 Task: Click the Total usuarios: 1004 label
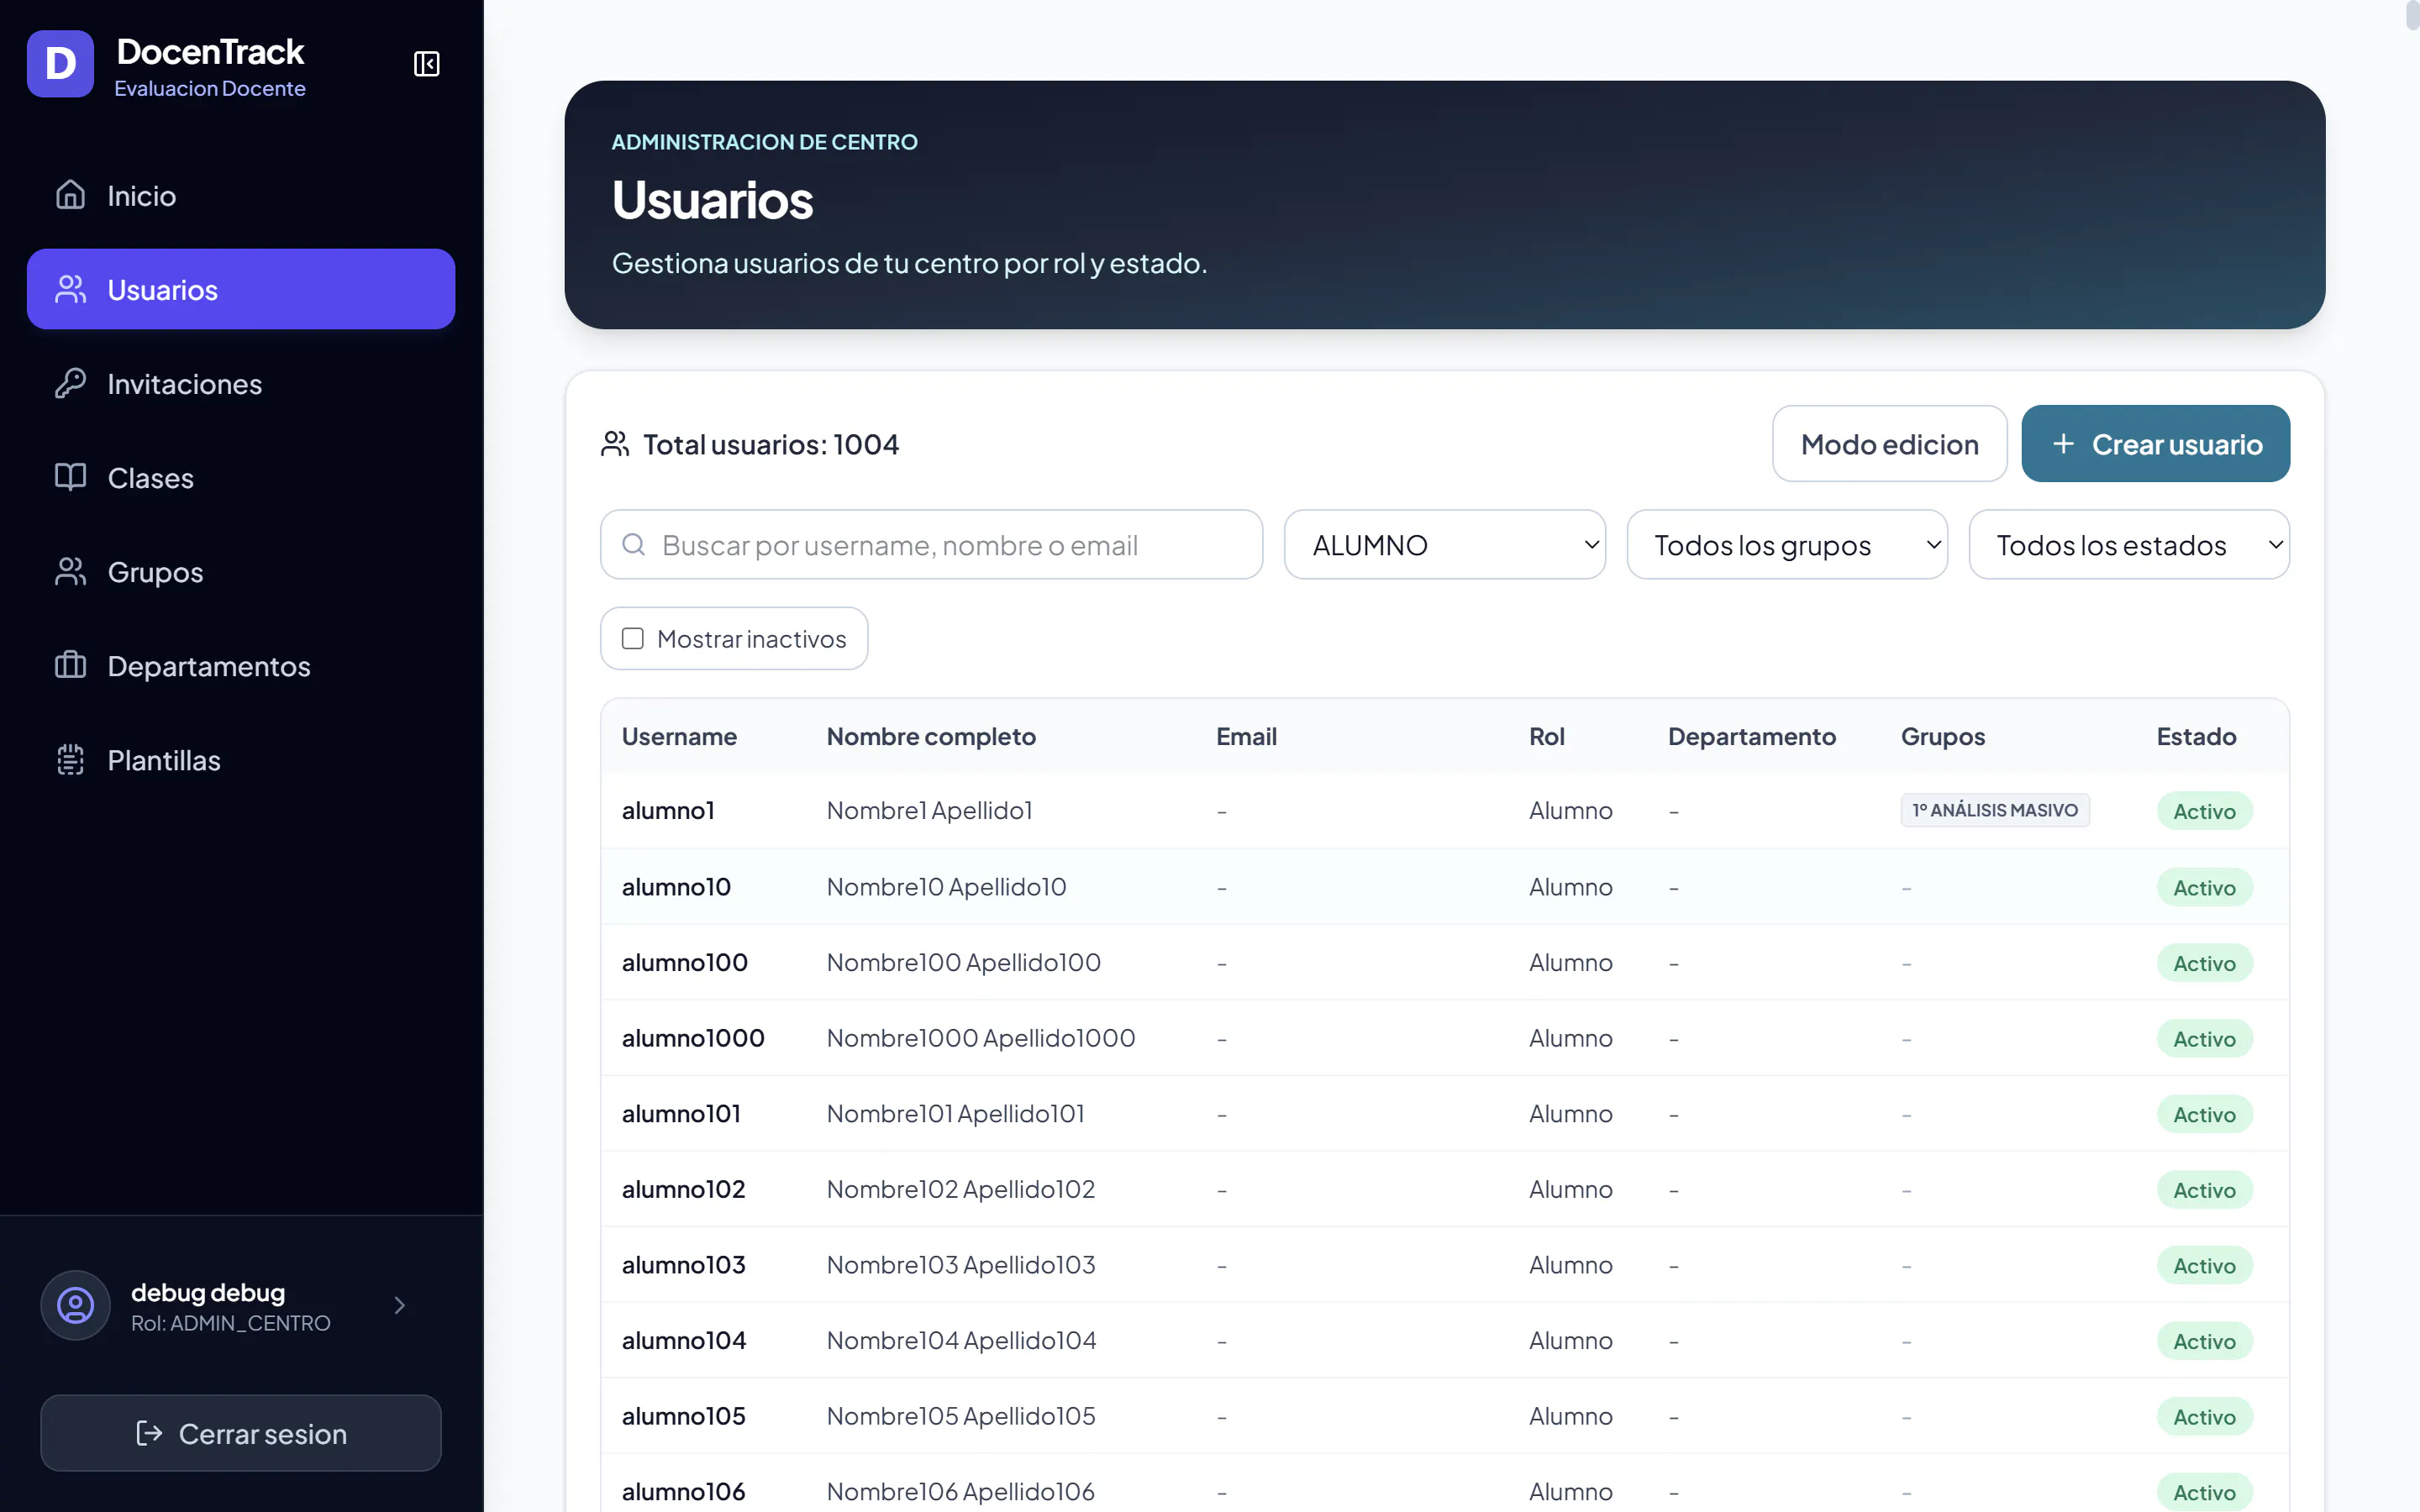point(771,444)
